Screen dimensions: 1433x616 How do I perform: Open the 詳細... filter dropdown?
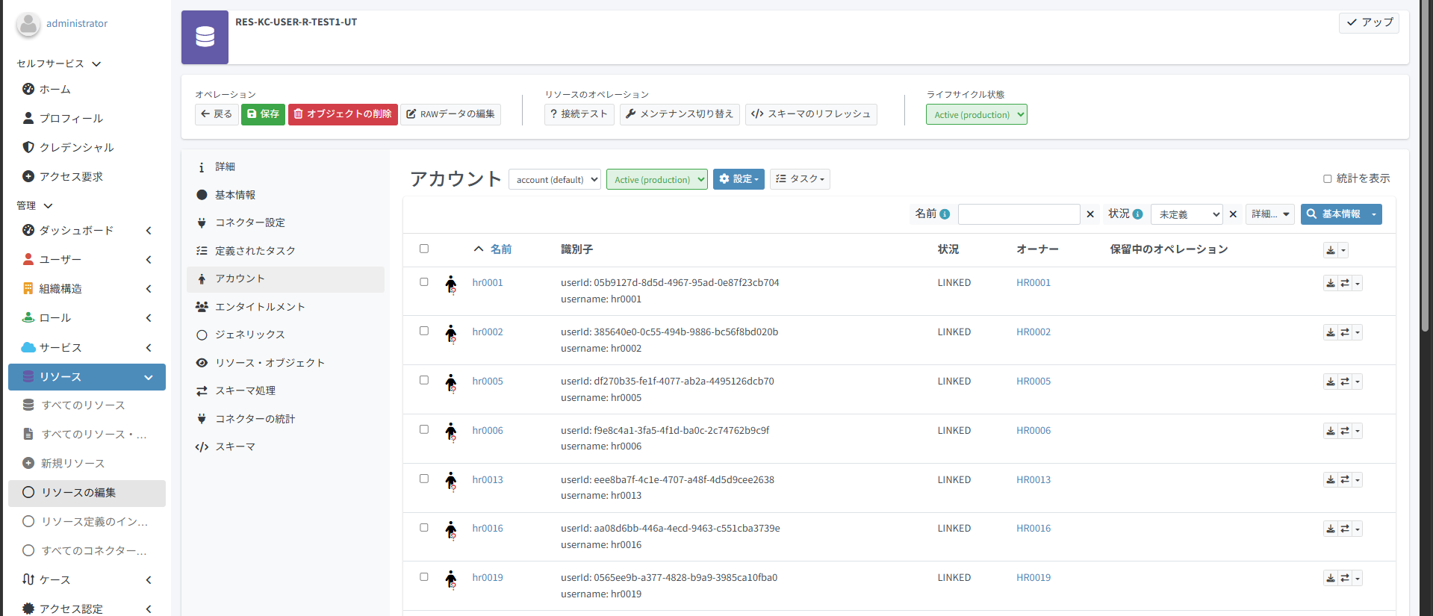1269,214
